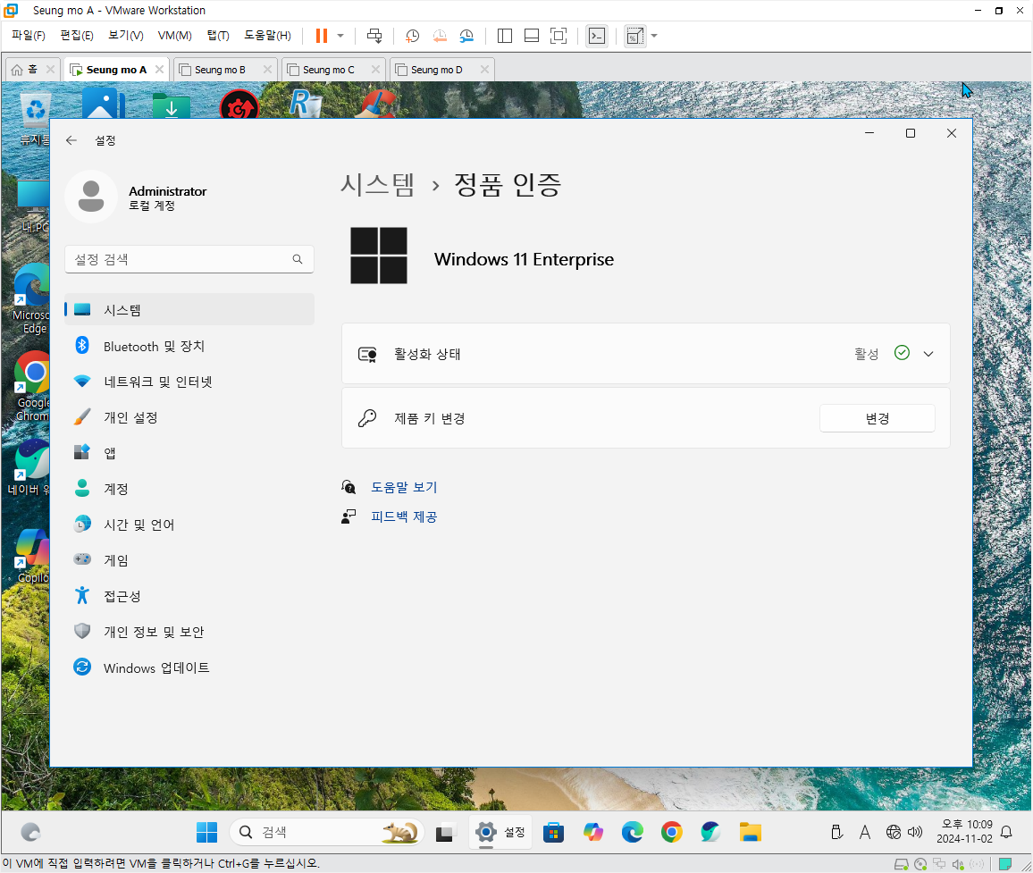The image size is (1033, 873).
Task: Click the Administrator account avatar
Action: pyautogui.click(x=91, y=197)
